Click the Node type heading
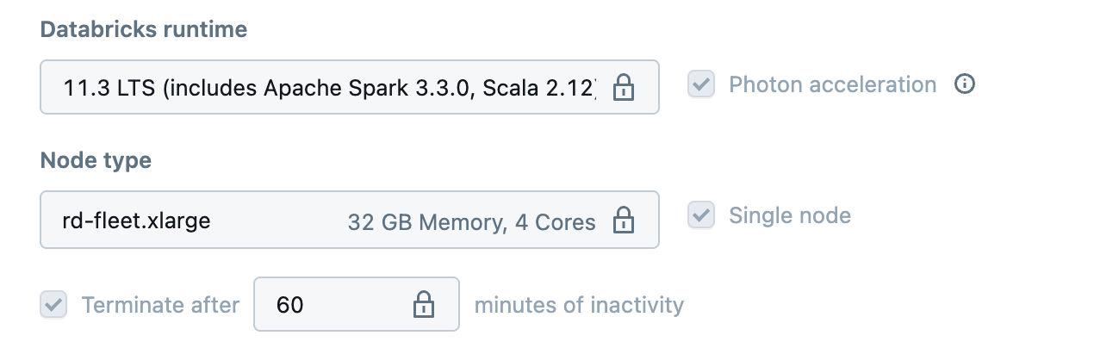Image resolution: width=1094 pixels, height=348 pixels. pyautogui.click(x=96, y=160)
